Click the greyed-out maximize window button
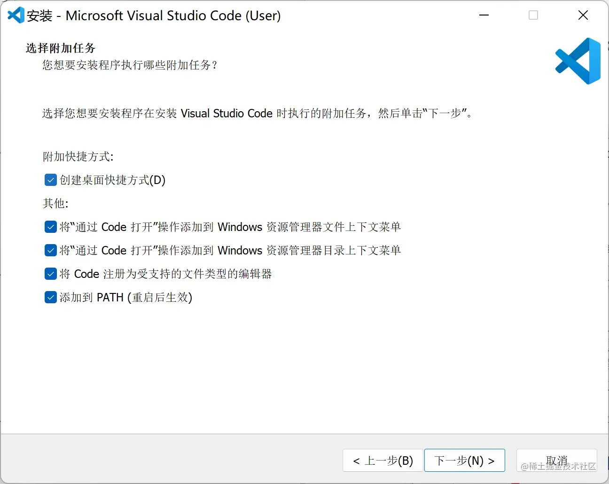609x484 pixels. pos(533,15)
